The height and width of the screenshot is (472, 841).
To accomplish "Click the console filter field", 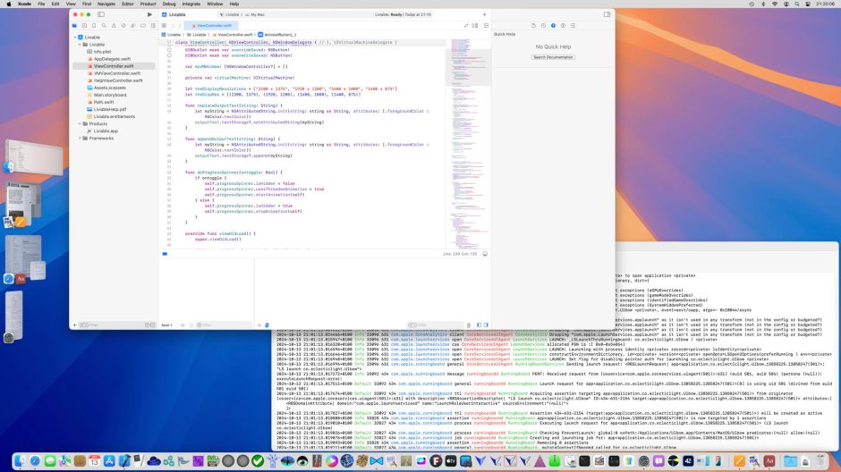I will tap(435, 325).
